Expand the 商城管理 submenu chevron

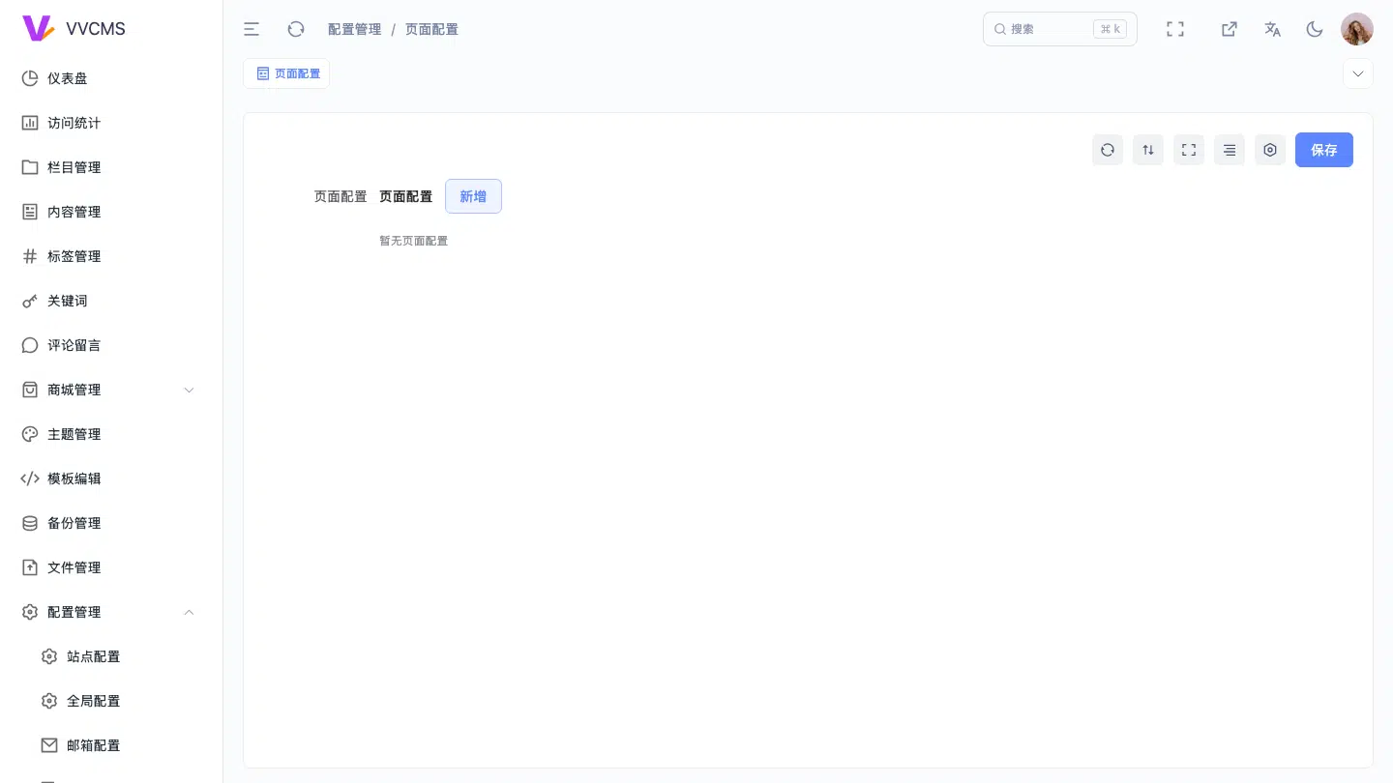(189, 390)
